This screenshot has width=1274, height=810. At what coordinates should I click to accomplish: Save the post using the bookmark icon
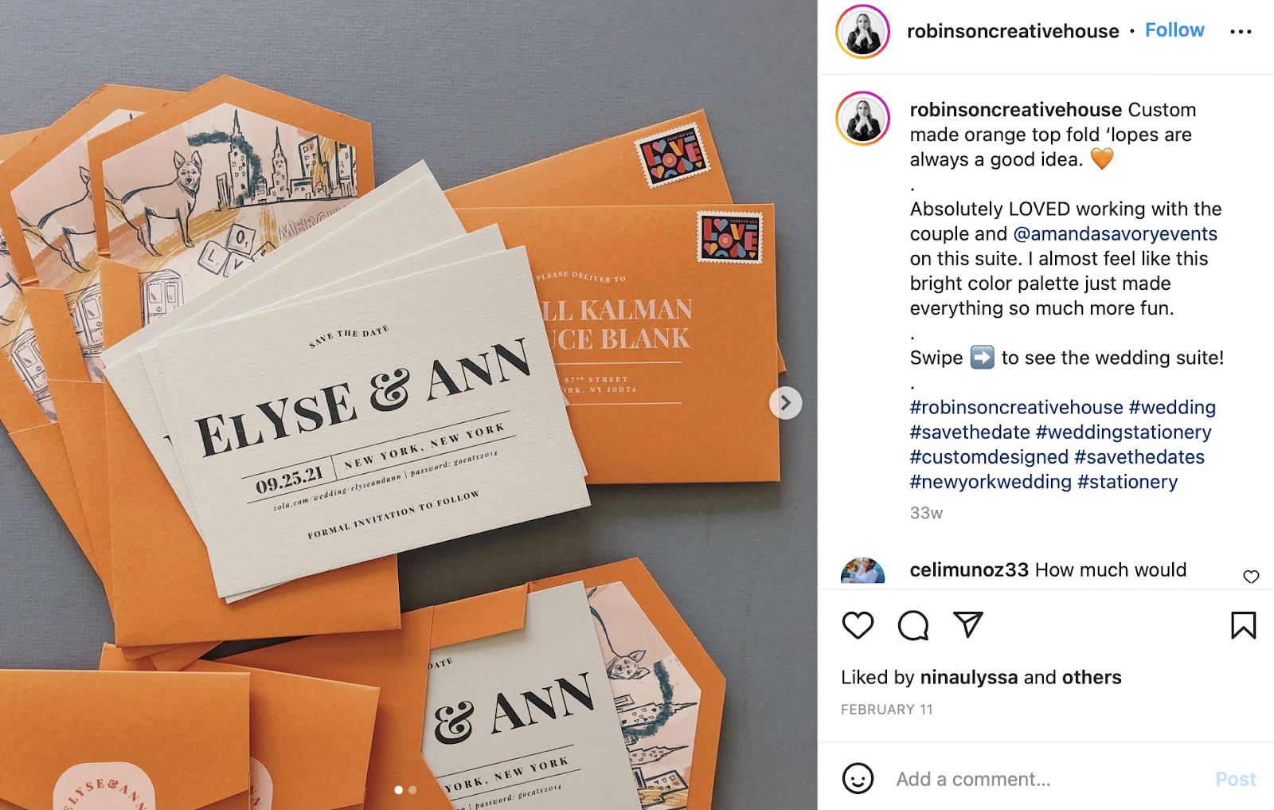coord(1243,625)
